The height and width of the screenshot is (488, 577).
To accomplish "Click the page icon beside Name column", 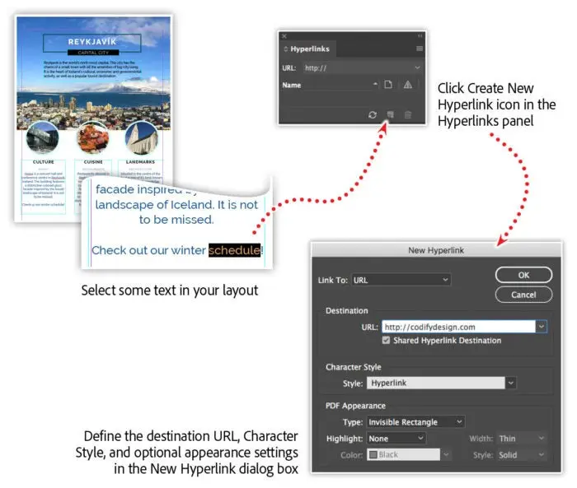I will click(388, 85).
